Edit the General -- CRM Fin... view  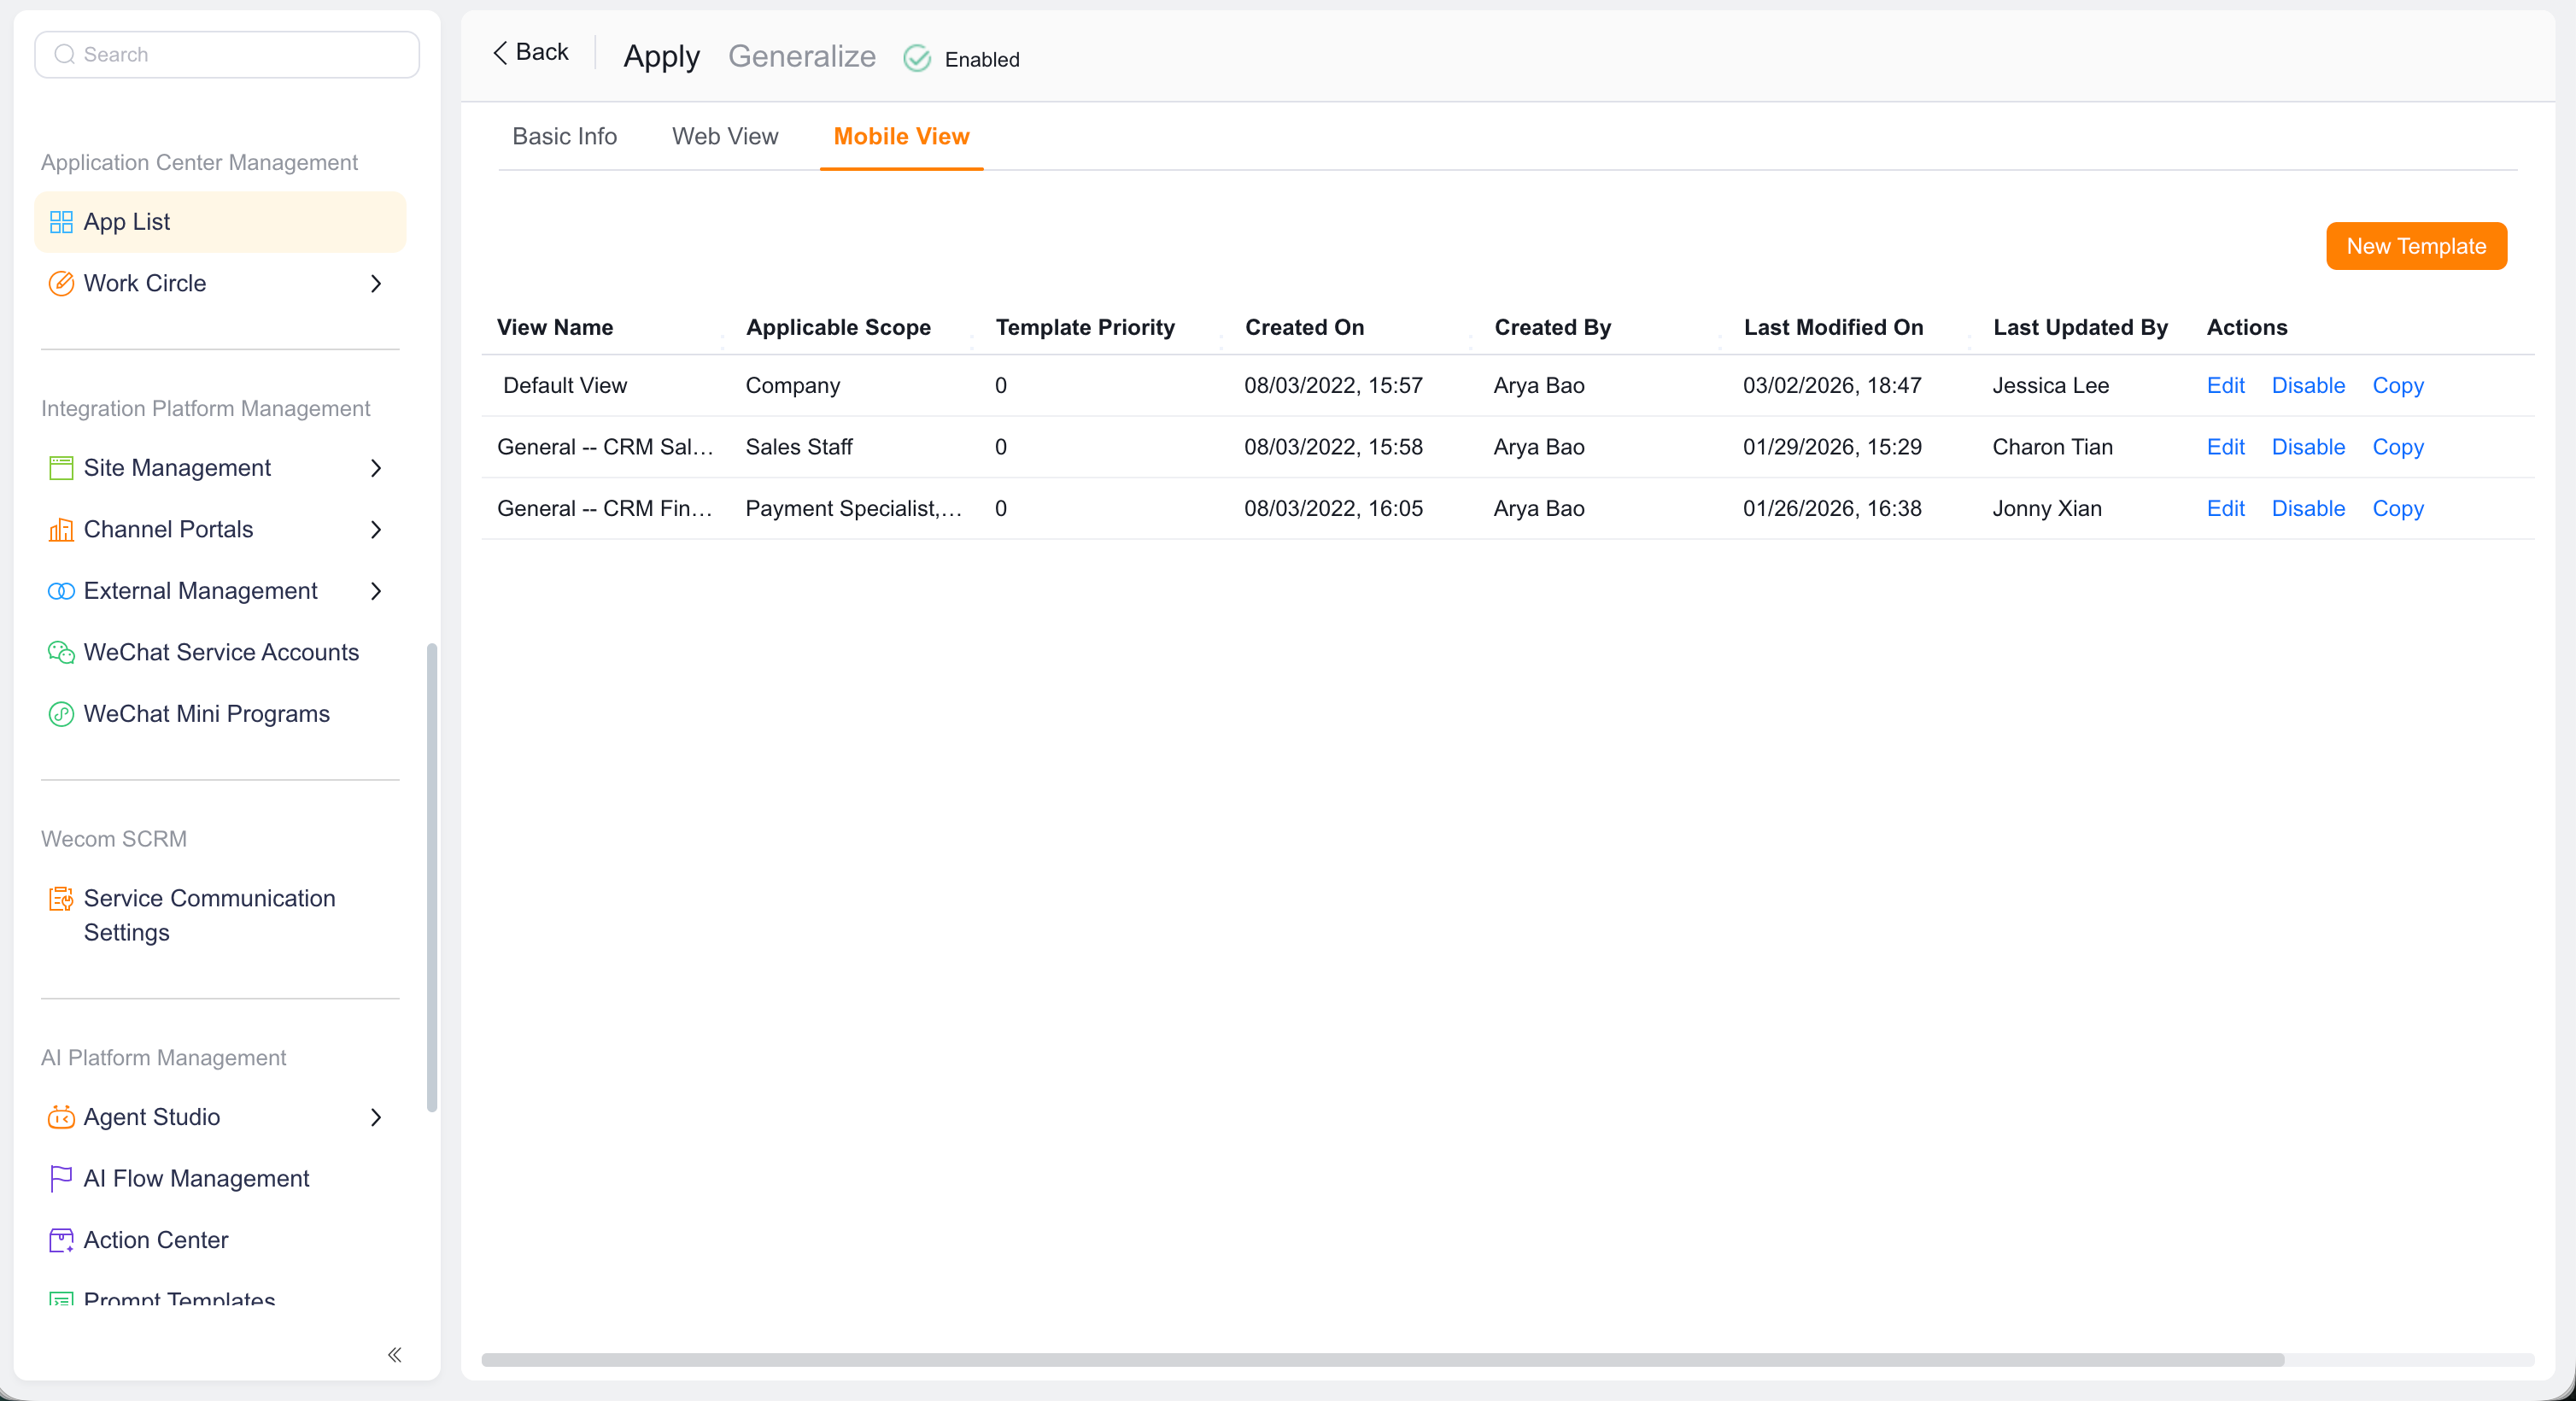pos(2225,508)
